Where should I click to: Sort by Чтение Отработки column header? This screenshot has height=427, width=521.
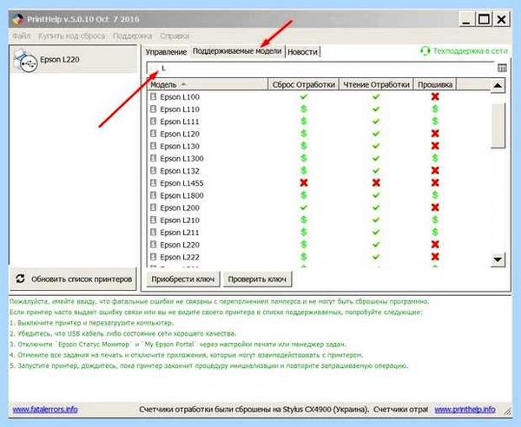376,85
